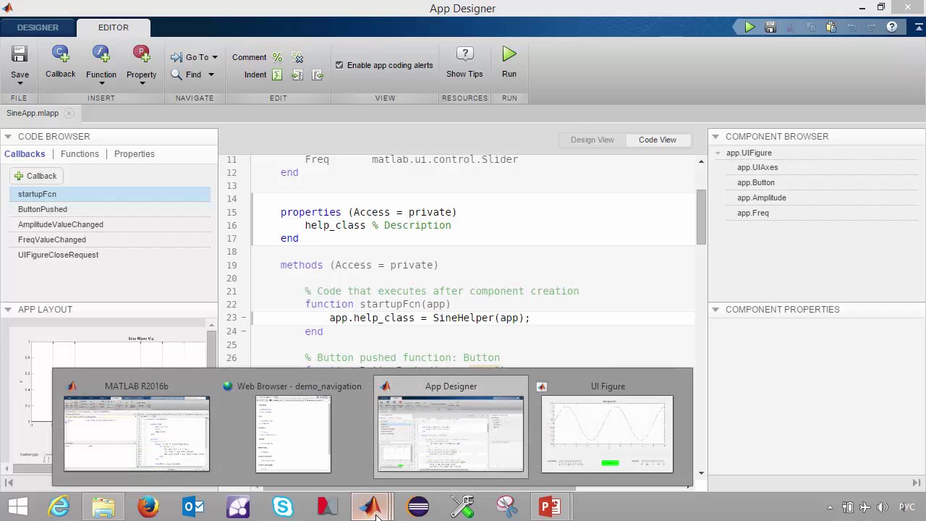The image size is (926, 521).
Task: Collapse the app.UIFigure tree node
Action: [x=719, y=153]
